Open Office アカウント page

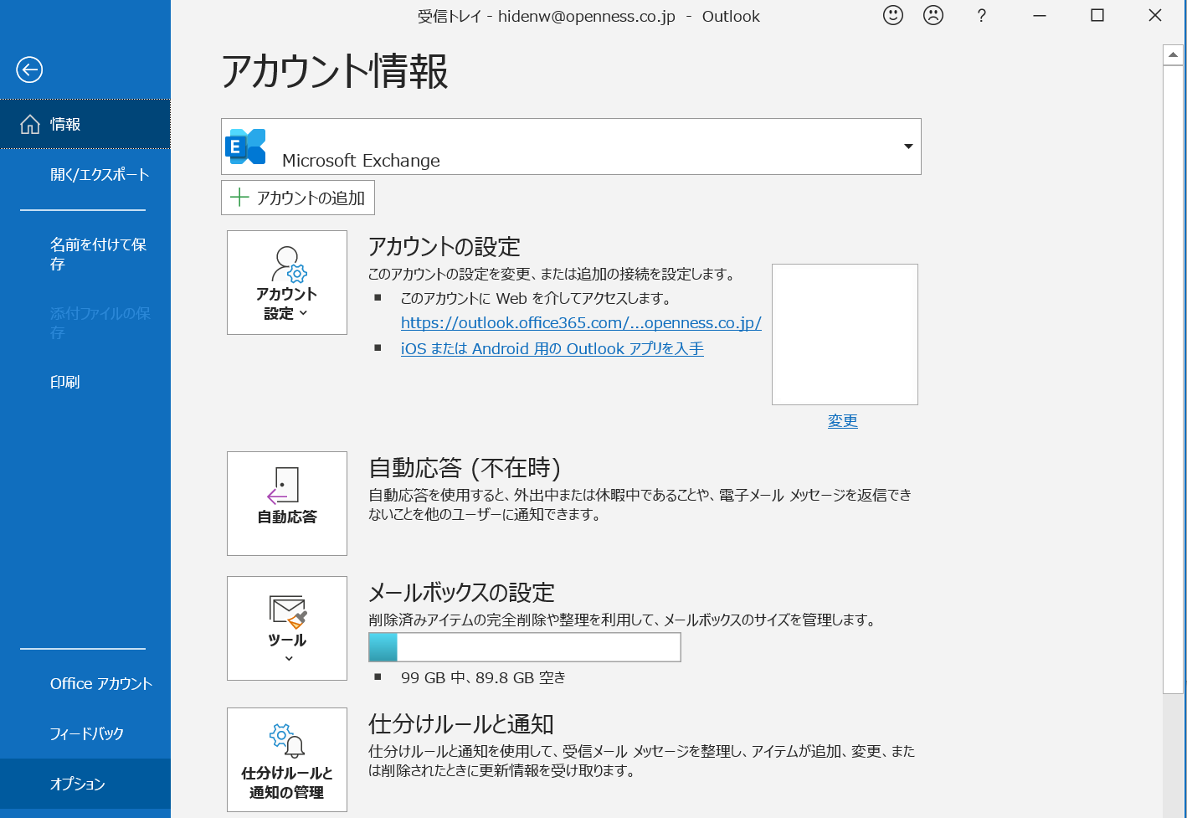click(x=85, y=683)
